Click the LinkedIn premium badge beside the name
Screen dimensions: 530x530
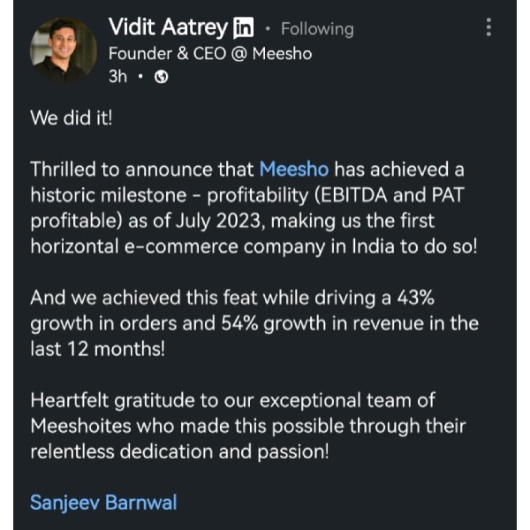(x=243, y=29)
